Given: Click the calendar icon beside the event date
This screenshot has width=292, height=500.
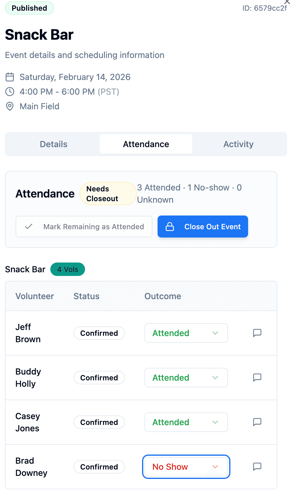Looking at the screenshot, I should pos(10,77).
